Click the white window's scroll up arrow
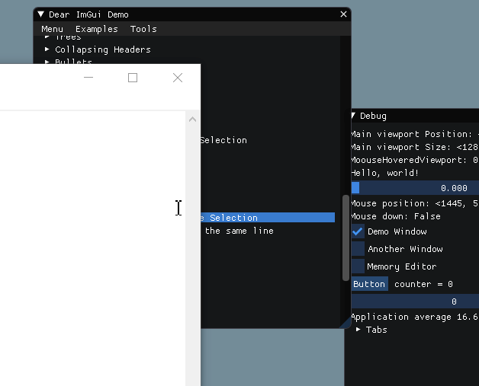 (192, 120)
